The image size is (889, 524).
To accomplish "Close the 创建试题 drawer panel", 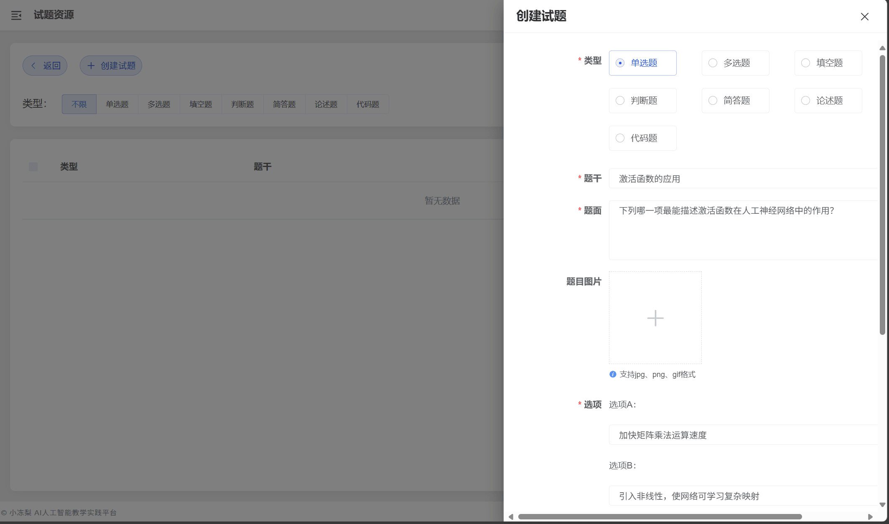I will click(864, 17).
